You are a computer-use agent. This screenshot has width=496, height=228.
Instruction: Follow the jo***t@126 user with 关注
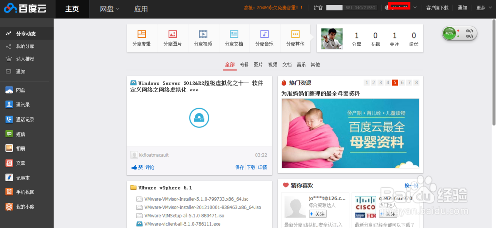(x=317, y=214)
